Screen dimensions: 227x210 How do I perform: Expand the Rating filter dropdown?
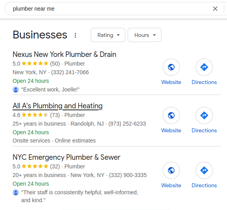tap(108, 35)
